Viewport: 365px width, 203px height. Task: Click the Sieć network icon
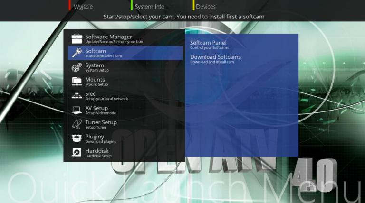(x=77, y=96)
